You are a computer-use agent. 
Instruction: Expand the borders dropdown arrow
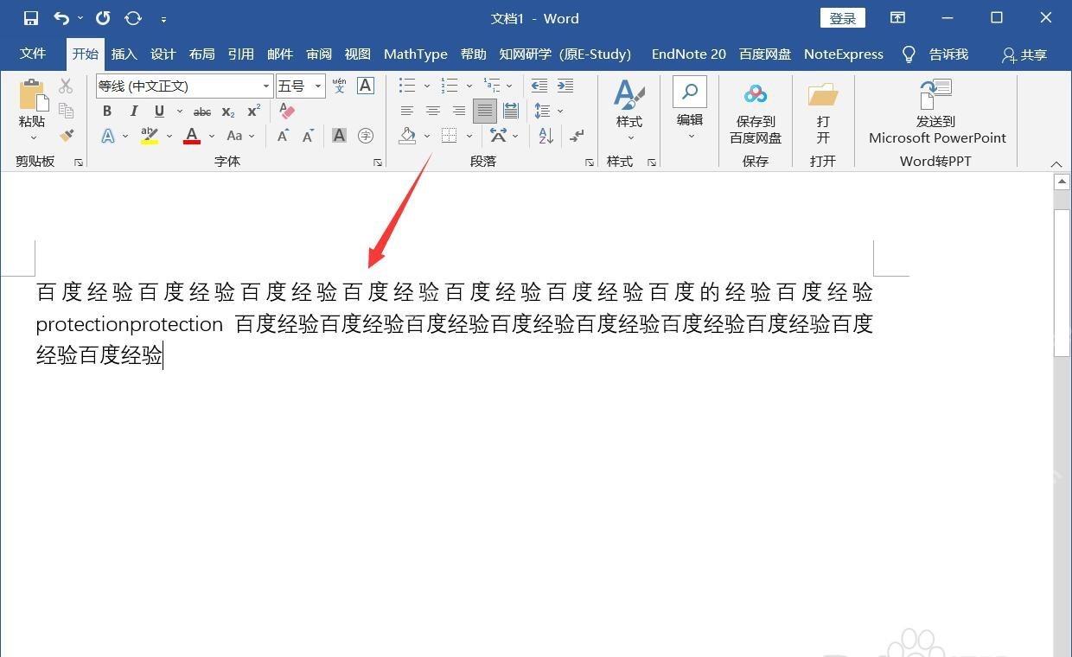pos(469,136)
